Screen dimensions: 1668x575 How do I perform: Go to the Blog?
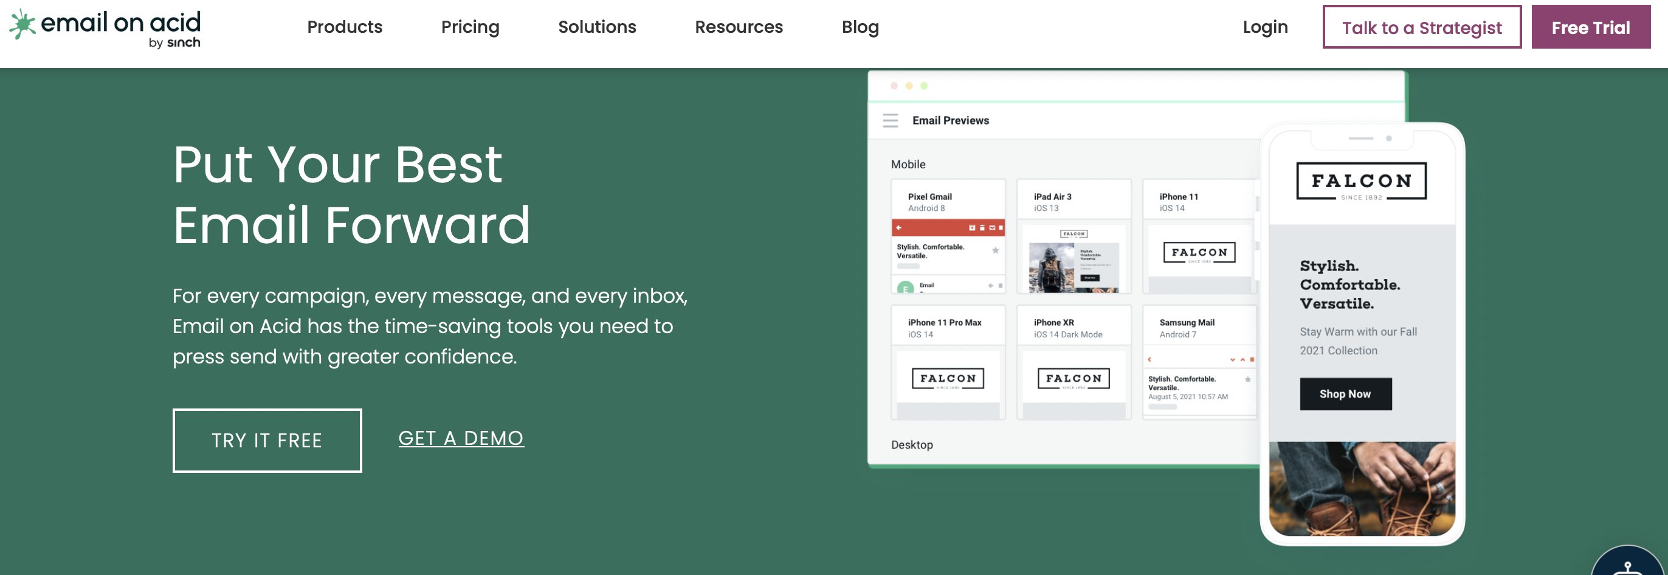(860, 27)
